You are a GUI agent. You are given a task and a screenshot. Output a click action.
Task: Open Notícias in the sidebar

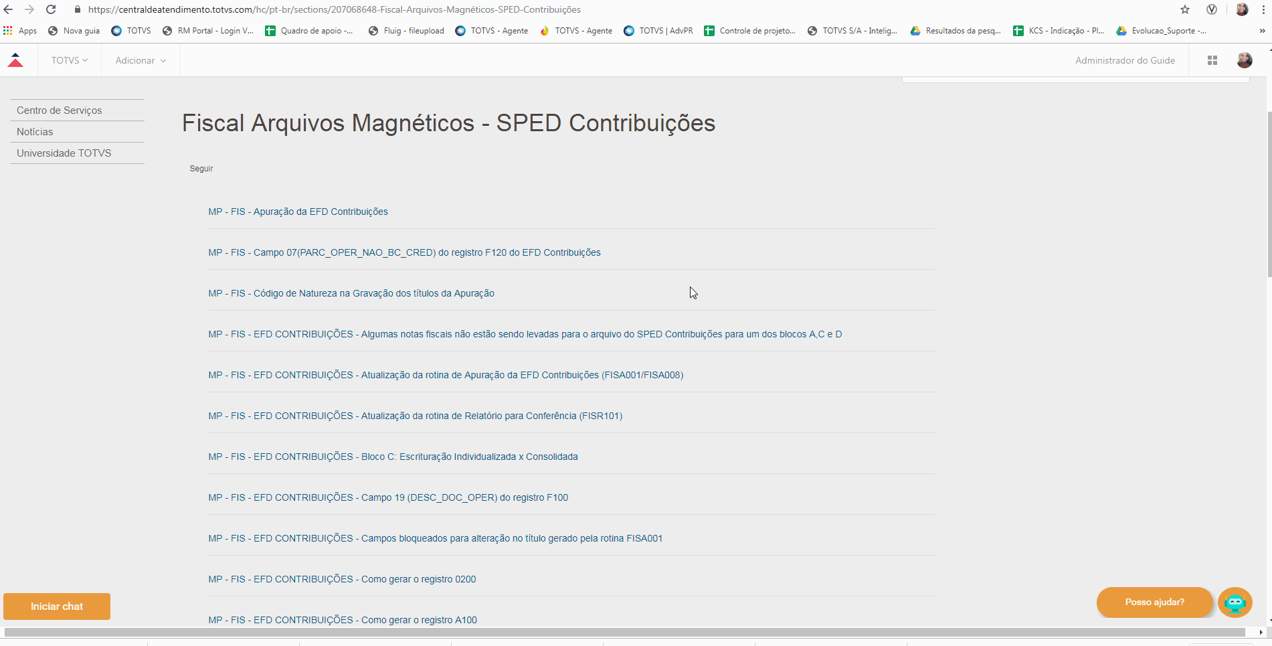coord(35,132)
